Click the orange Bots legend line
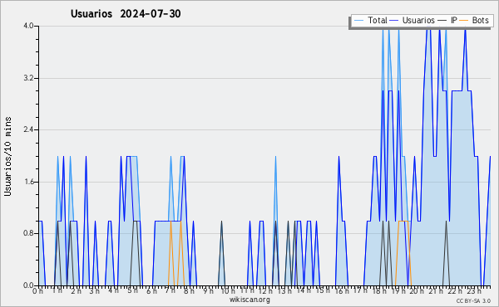499x307 pixels. click(x=464, y=21)
